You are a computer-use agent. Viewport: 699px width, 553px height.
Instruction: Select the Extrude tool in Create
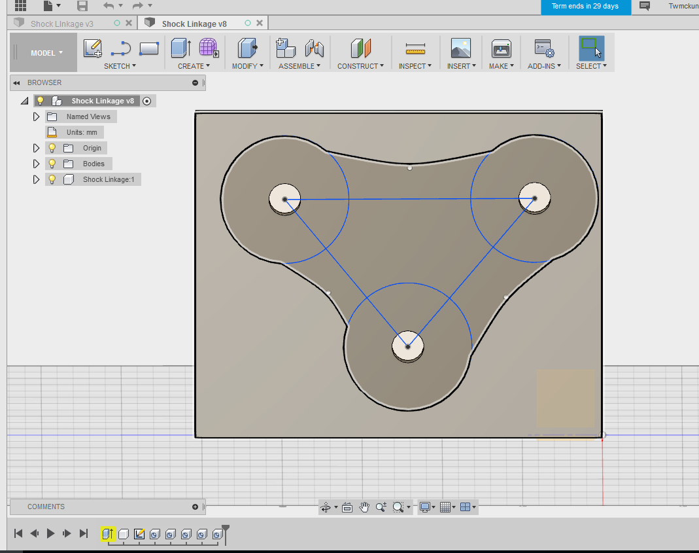pyautogui.click(x=180, y=48)
